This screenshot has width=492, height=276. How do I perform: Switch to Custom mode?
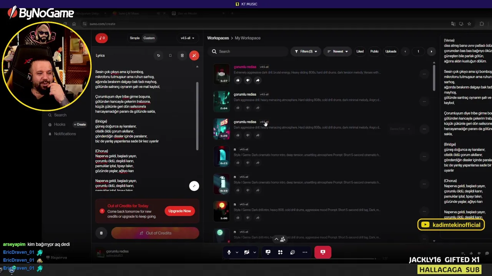[149, 38]
